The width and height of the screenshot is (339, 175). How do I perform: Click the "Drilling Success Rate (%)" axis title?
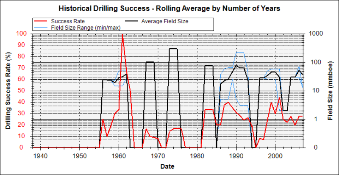pyautogui.click(x=8, y=91)
